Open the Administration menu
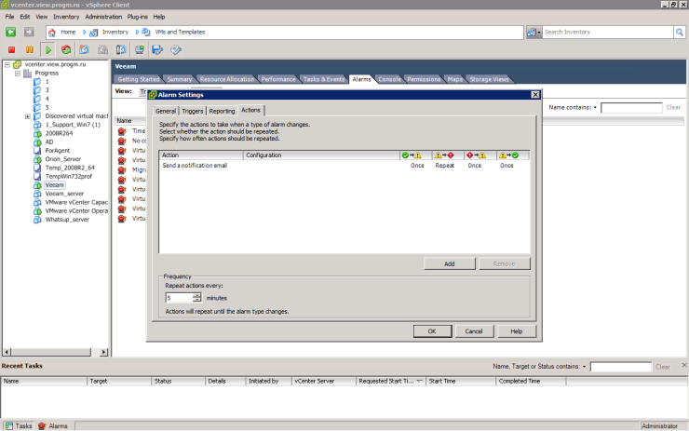The image size is (689, 431). point(103,17)
